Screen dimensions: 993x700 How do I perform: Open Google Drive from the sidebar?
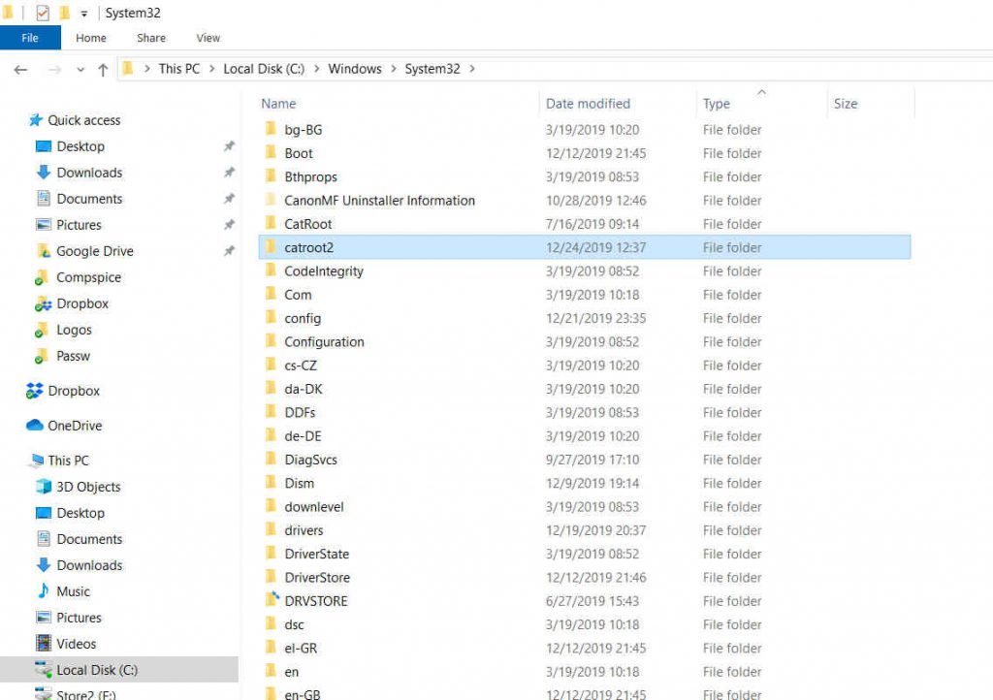coord(91,250)
